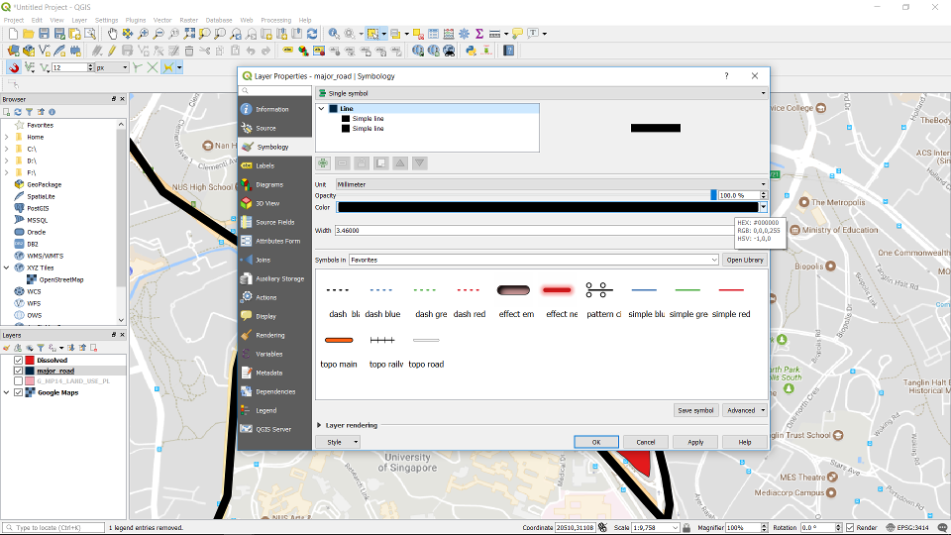951x535 pixels.
Task: Click the green add symbol layer button
Action: [323, 162]
